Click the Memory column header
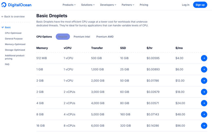 coord(42,48)
